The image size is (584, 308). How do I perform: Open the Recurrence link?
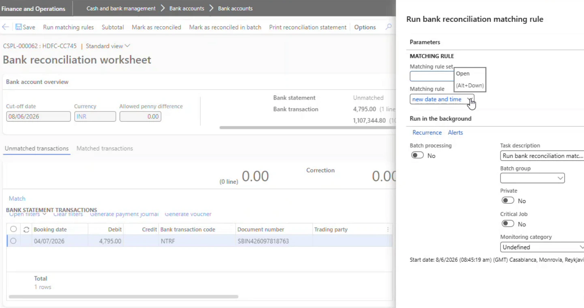(x=427, y=133)
